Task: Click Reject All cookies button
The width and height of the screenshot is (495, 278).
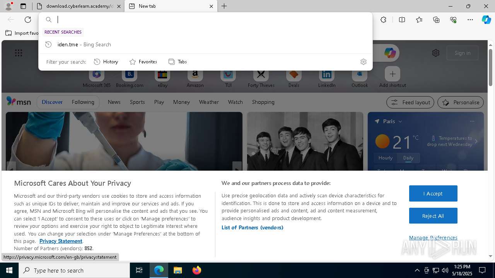Action: 433,216
